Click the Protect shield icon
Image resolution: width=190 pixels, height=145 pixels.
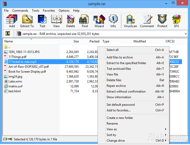coord(162,19)
